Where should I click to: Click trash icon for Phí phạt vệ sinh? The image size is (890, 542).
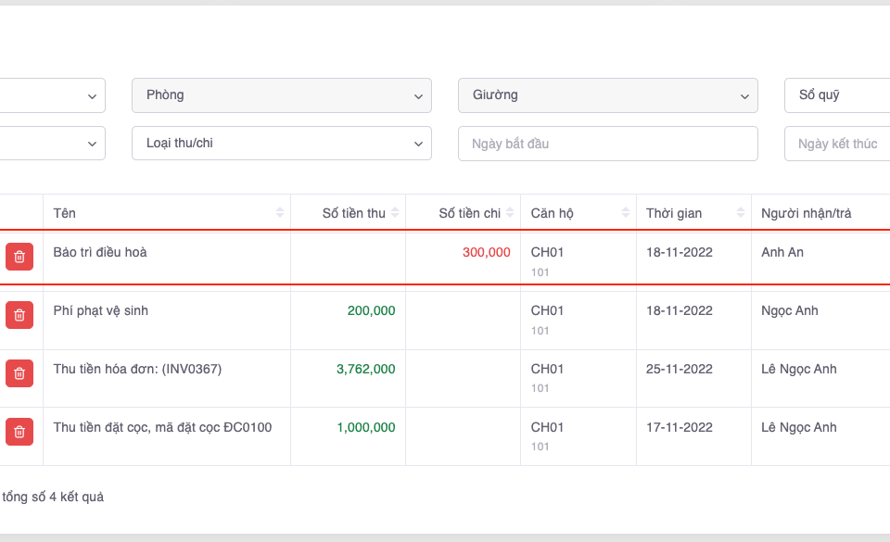click(19, 315)
